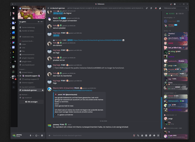Viewport: 195px width, 142px height.
Task: Click invite icon on de-deutsch-german channel
Action: [x=43, y=90]
